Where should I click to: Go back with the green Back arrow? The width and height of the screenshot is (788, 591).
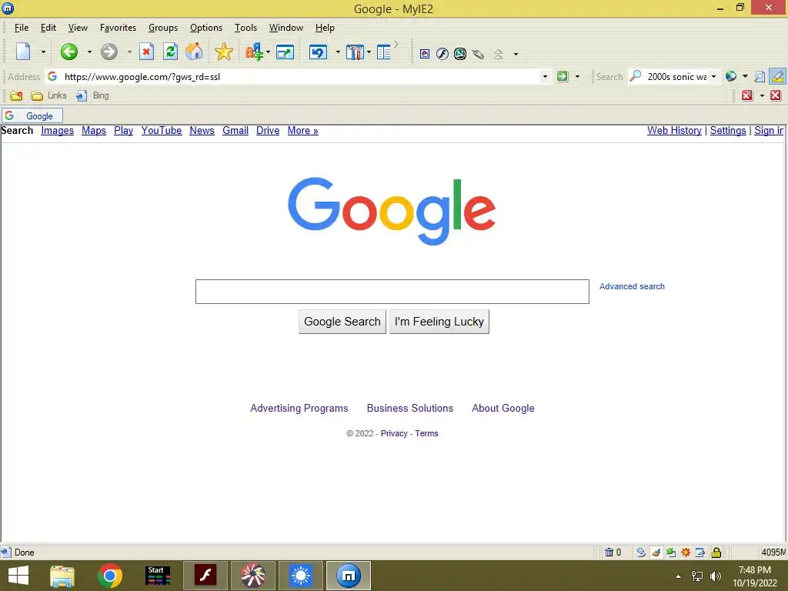point(68,52)
